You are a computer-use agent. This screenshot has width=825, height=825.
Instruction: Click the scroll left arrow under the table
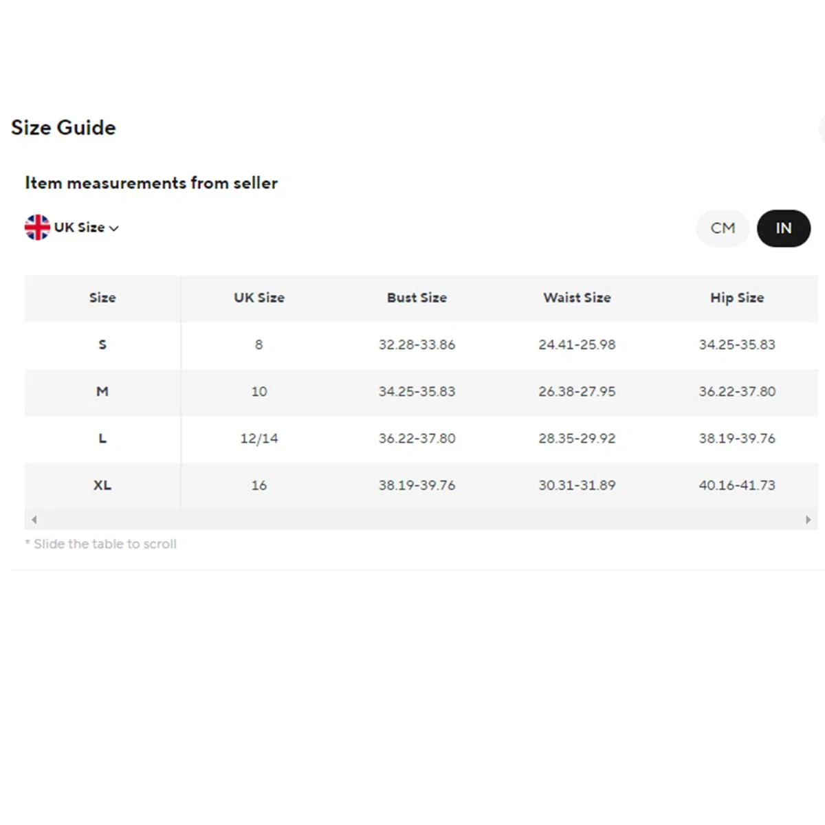tap(34, 520)
